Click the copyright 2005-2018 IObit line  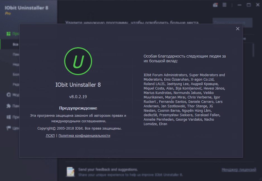79,128
